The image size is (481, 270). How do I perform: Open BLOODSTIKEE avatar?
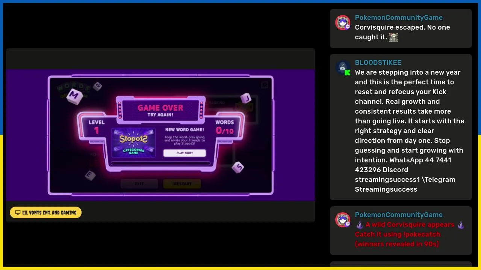pyautogui.click(x=343, y=68)
